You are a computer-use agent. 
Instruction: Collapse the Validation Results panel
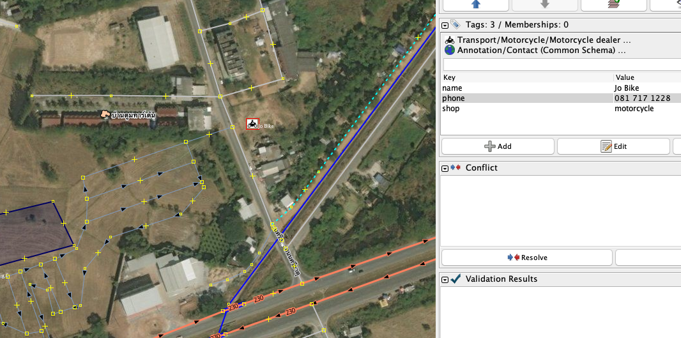[445, 279]
